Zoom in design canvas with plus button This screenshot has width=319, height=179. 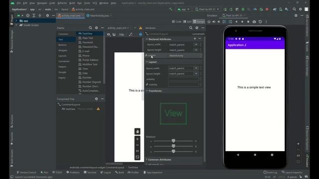click(x=138, y=139)
